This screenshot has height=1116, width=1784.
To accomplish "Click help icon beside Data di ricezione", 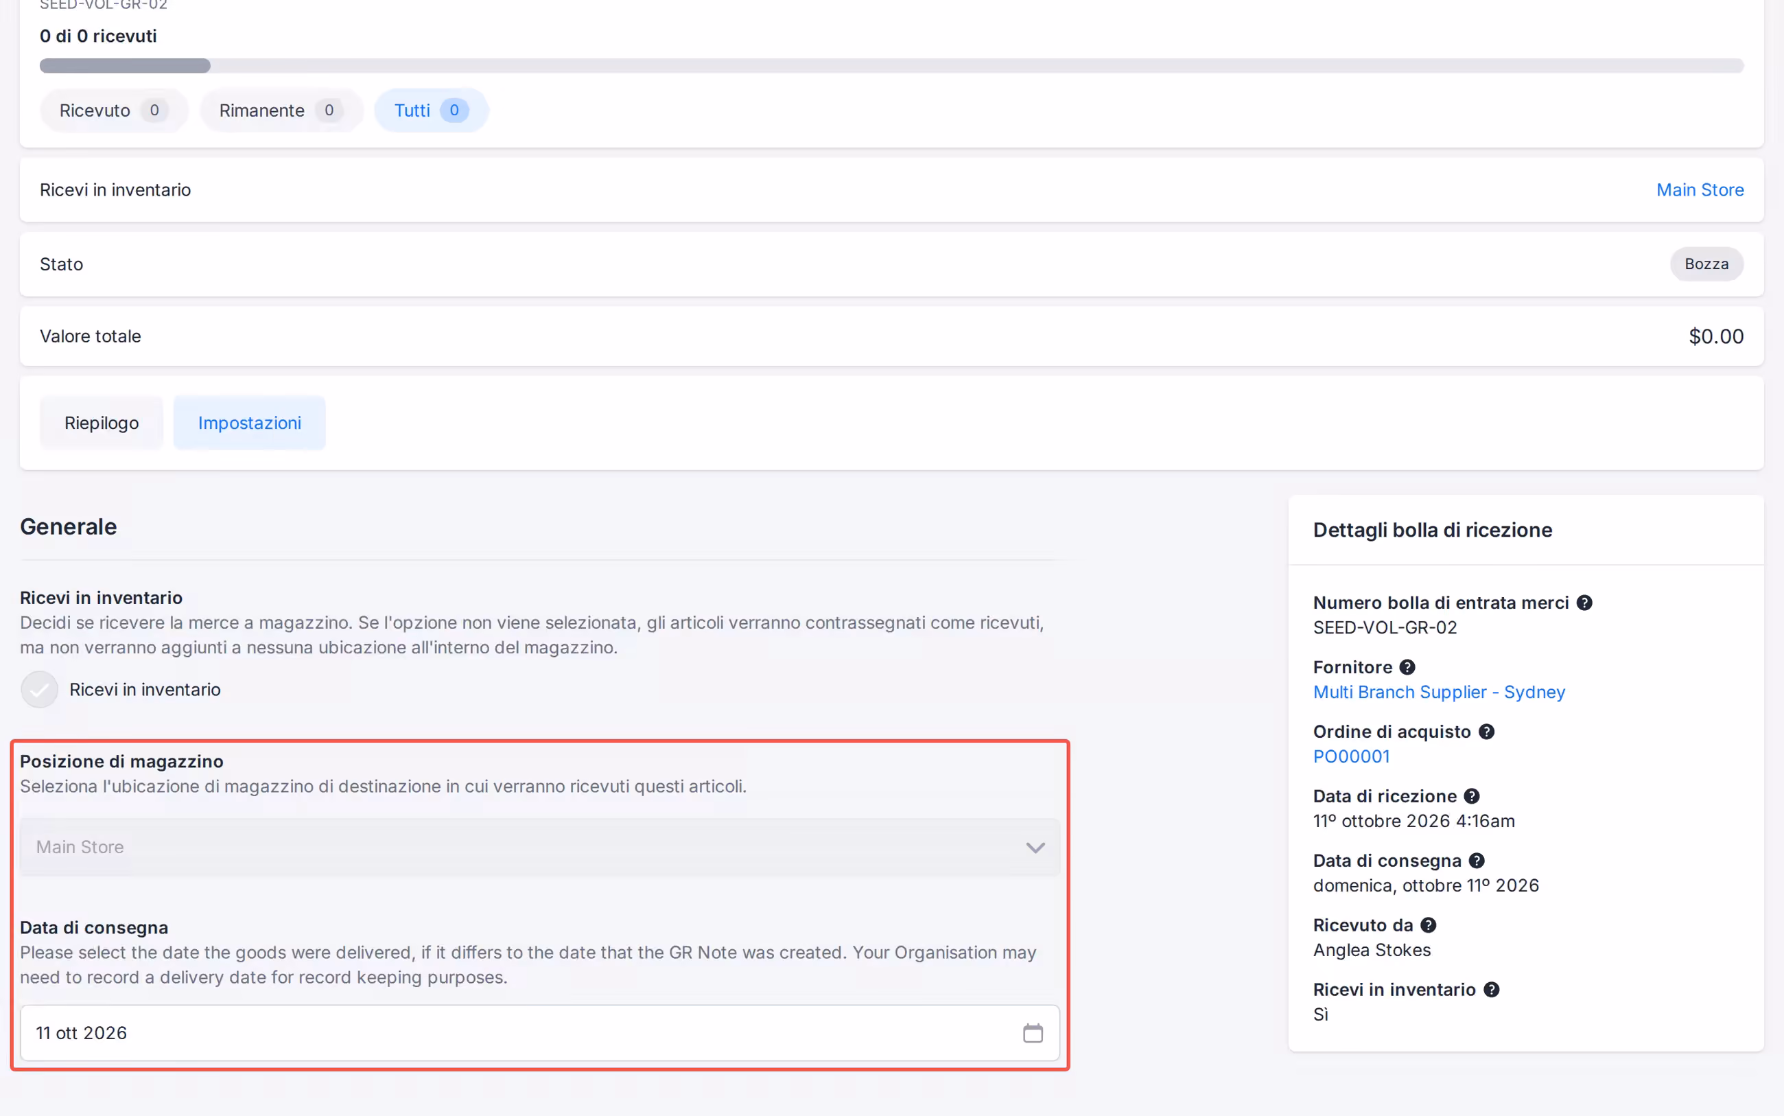I will click(1471, 796).
